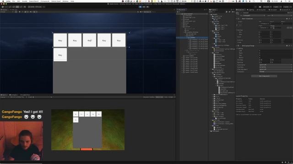Open the Component menu

(x=45, y=1)
